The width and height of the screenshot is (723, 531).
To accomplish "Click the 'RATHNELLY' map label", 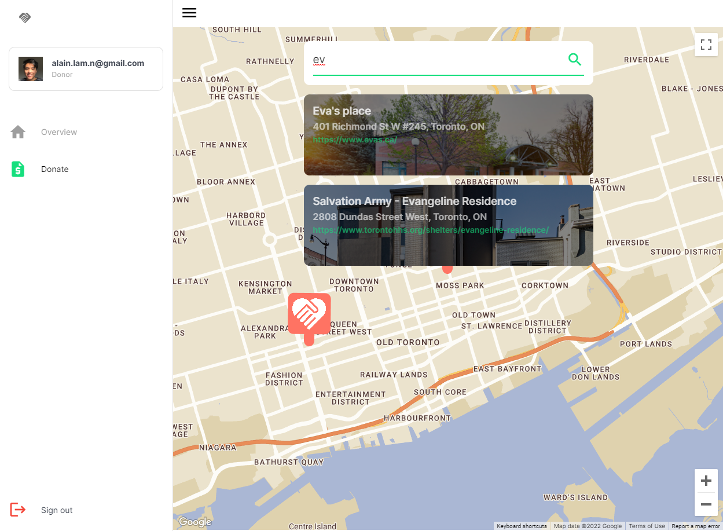I will click(270, 61).
